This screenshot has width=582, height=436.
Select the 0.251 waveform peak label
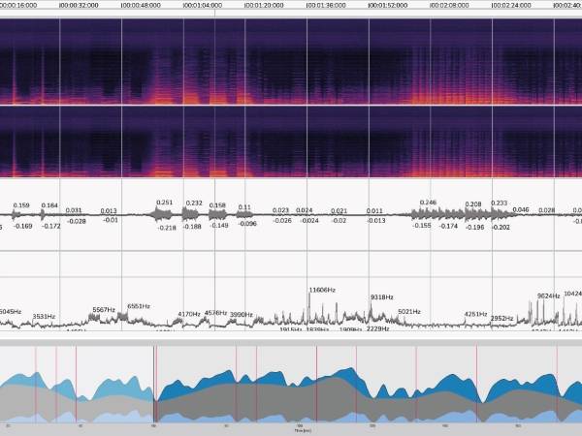[165, 202]
